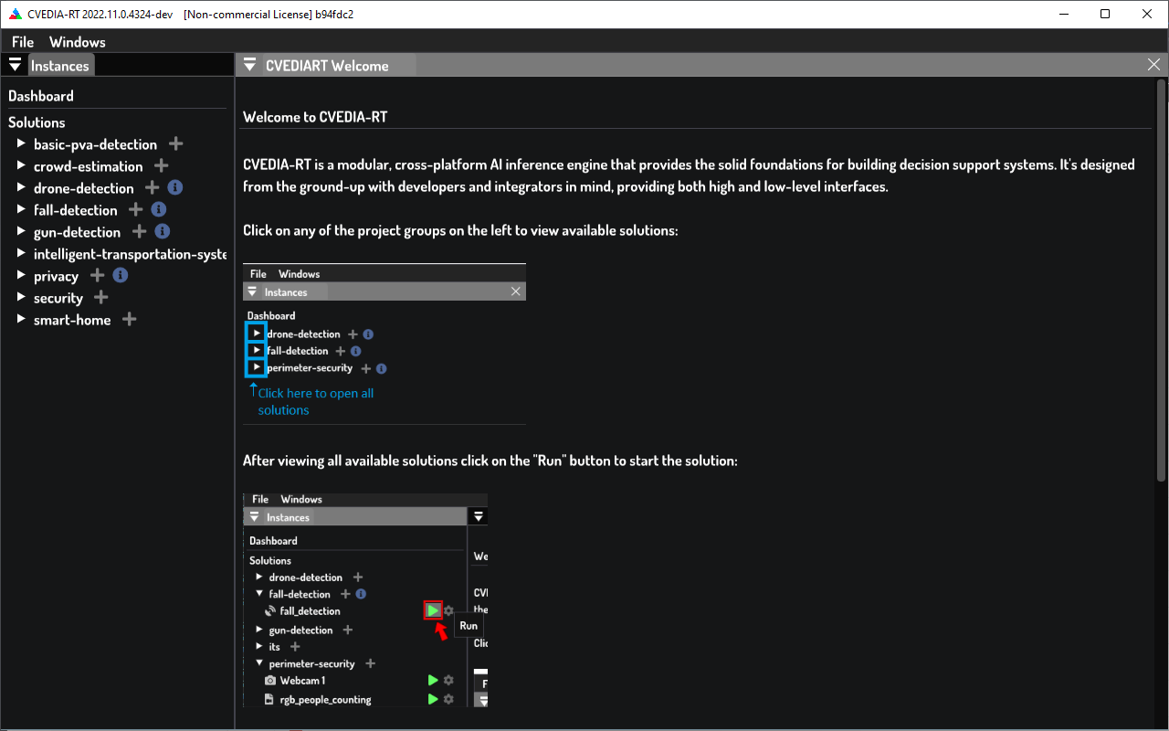The image size is (1169, 731).
Task: Click the Run button tutorial screenshot
Action: click(365, 599)
